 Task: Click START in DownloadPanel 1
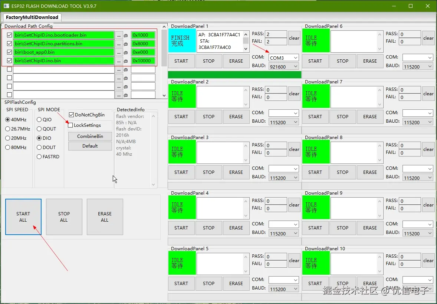coord(181,61)
